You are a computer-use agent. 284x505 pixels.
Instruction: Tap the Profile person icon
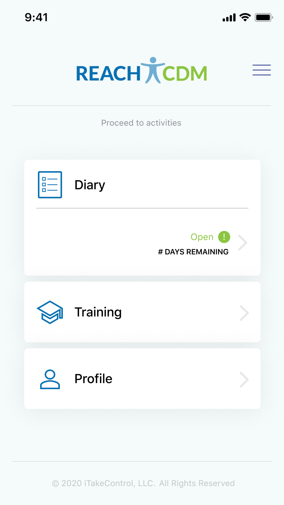click(50, 379)
